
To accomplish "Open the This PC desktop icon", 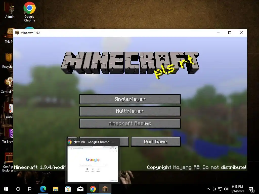I will click(9, 35).
